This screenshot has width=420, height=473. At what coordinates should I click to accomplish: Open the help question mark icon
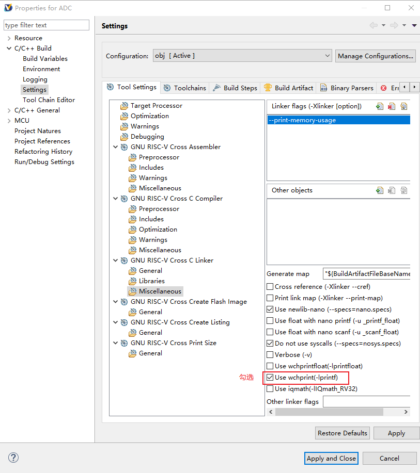coord(13,458)
